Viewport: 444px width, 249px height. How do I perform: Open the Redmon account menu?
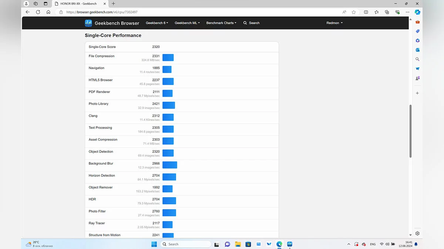(x=334, y=23)
